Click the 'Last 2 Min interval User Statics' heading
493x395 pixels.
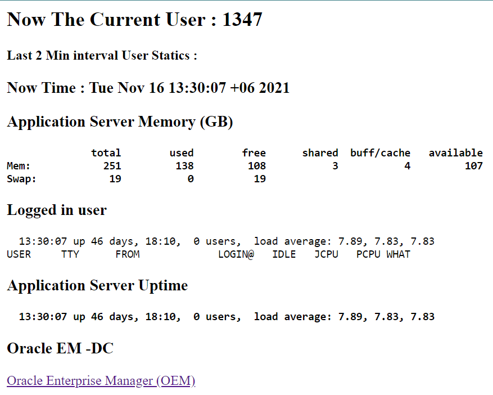point(102,55)
